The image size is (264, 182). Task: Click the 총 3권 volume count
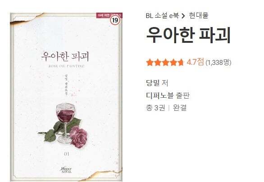[x=155, y=108]
